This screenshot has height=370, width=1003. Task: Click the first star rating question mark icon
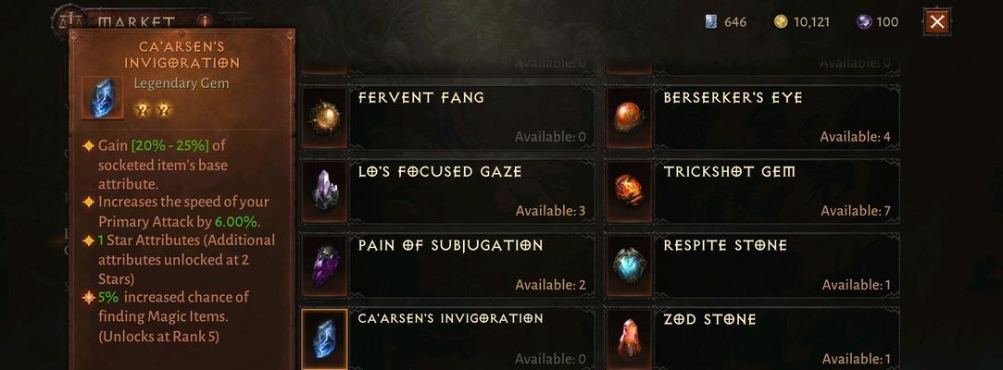[x=142, y=110]
